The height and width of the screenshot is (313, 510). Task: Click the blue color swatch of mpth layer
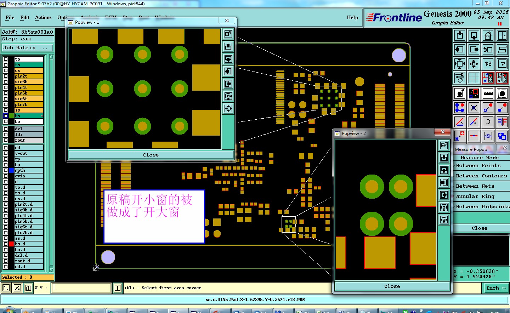tap(11, 170)
